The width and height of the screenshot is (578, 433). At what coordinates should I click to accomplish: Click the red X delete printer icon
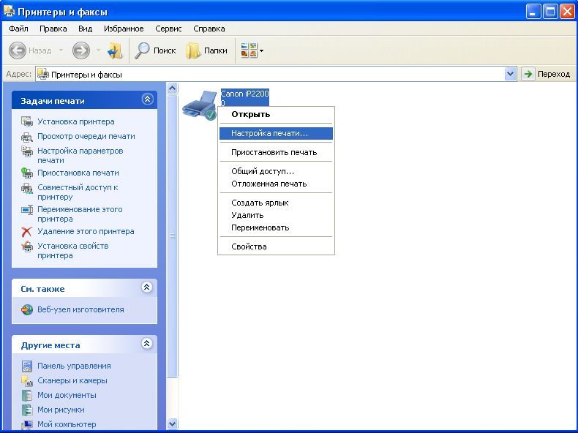pos(27,231)
